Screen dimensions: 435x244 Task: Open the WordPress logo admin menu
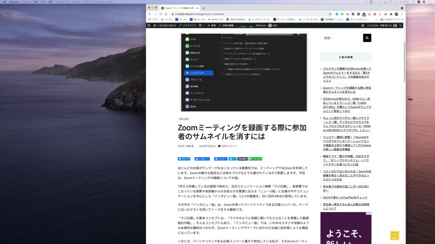(149, 25)
